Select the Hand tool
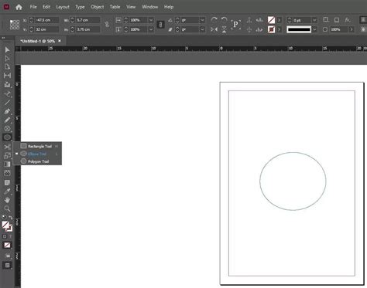 (7, 200)
